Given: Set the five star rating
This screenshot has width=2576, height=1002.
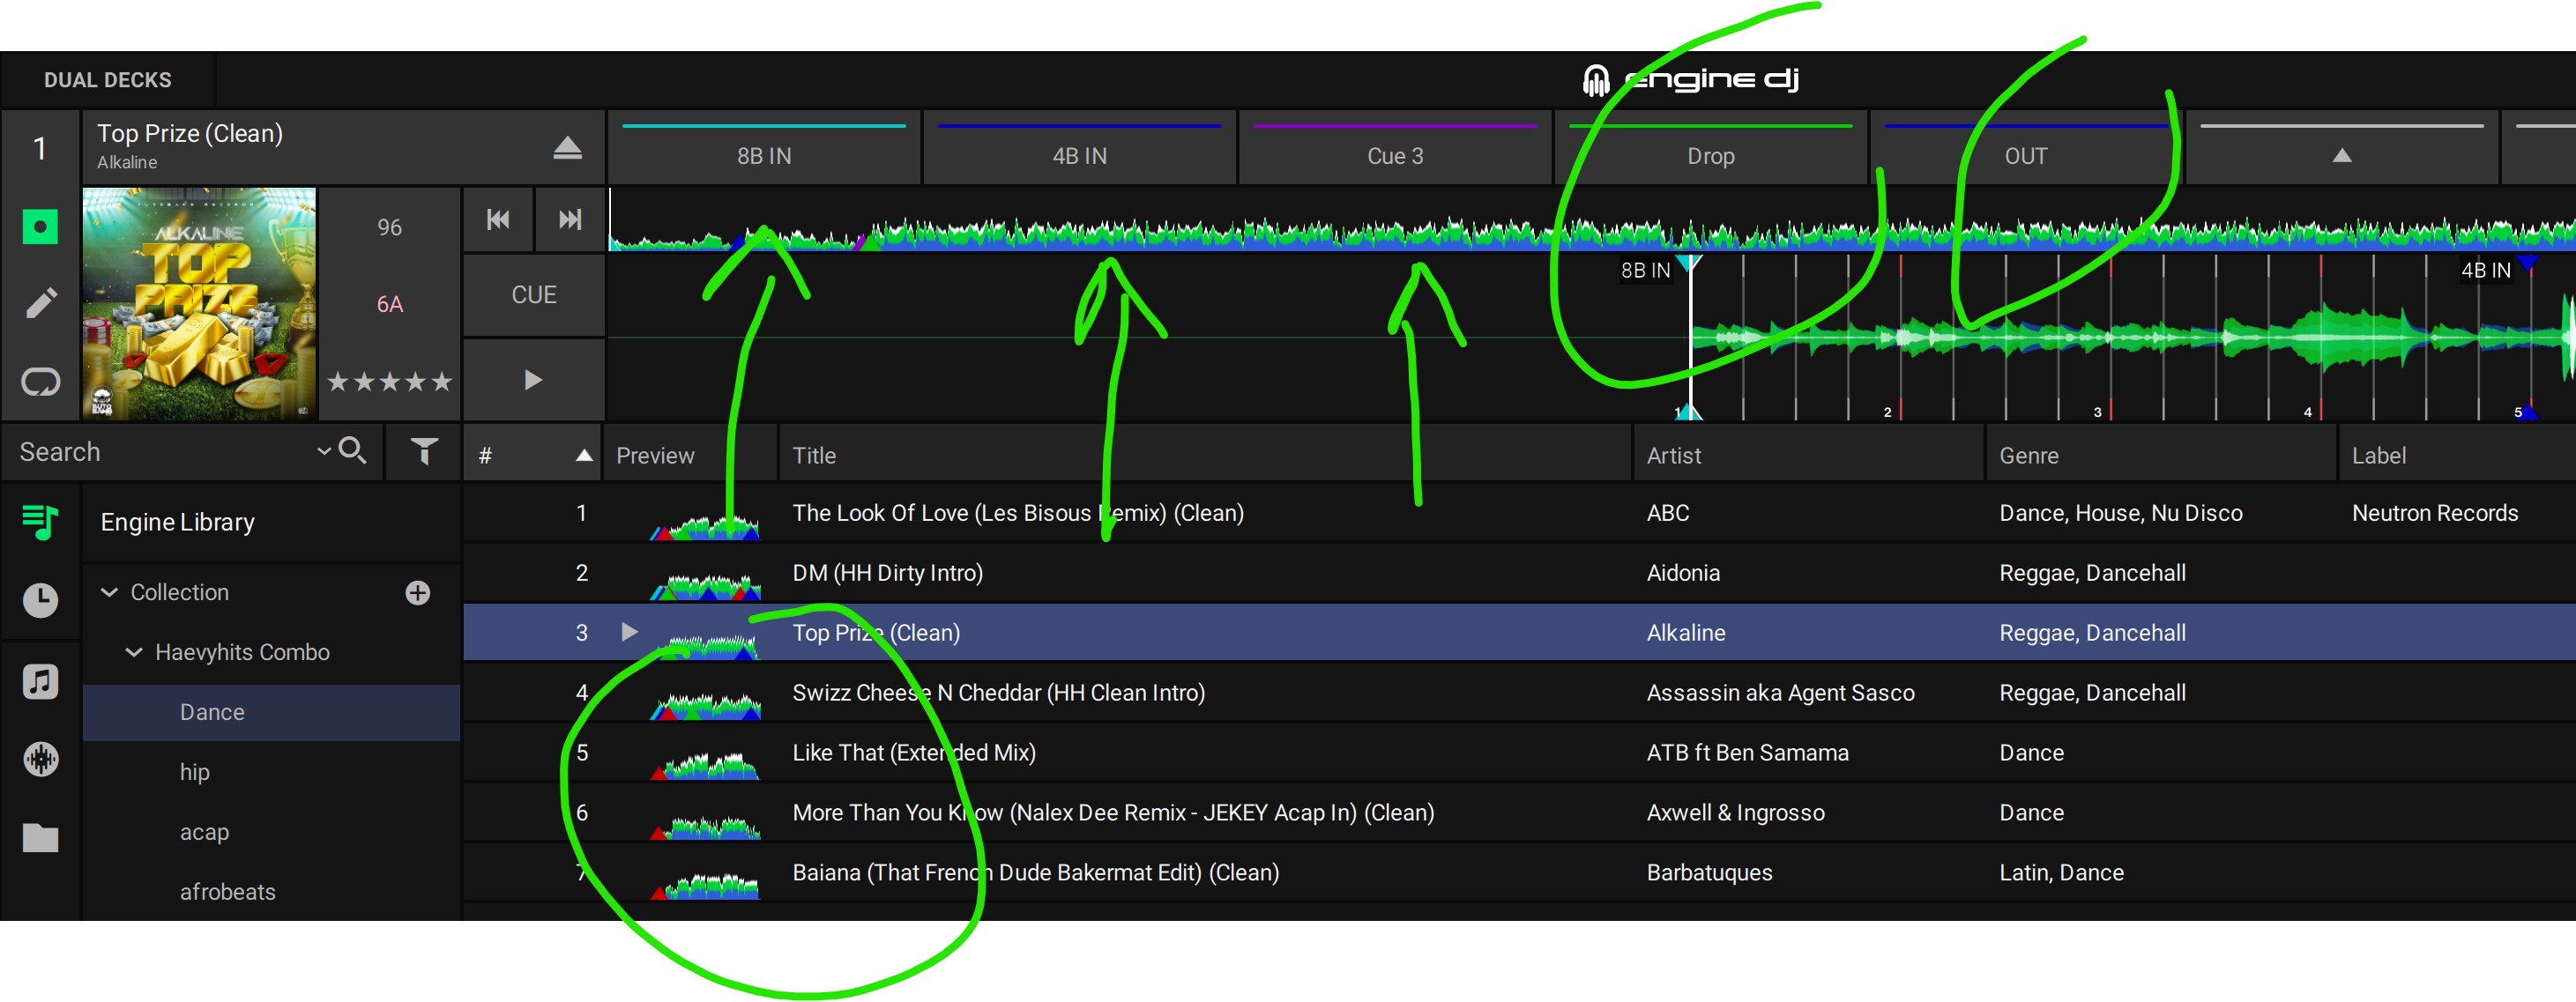Looking at the screenshot, I should [x=390, y=381].
